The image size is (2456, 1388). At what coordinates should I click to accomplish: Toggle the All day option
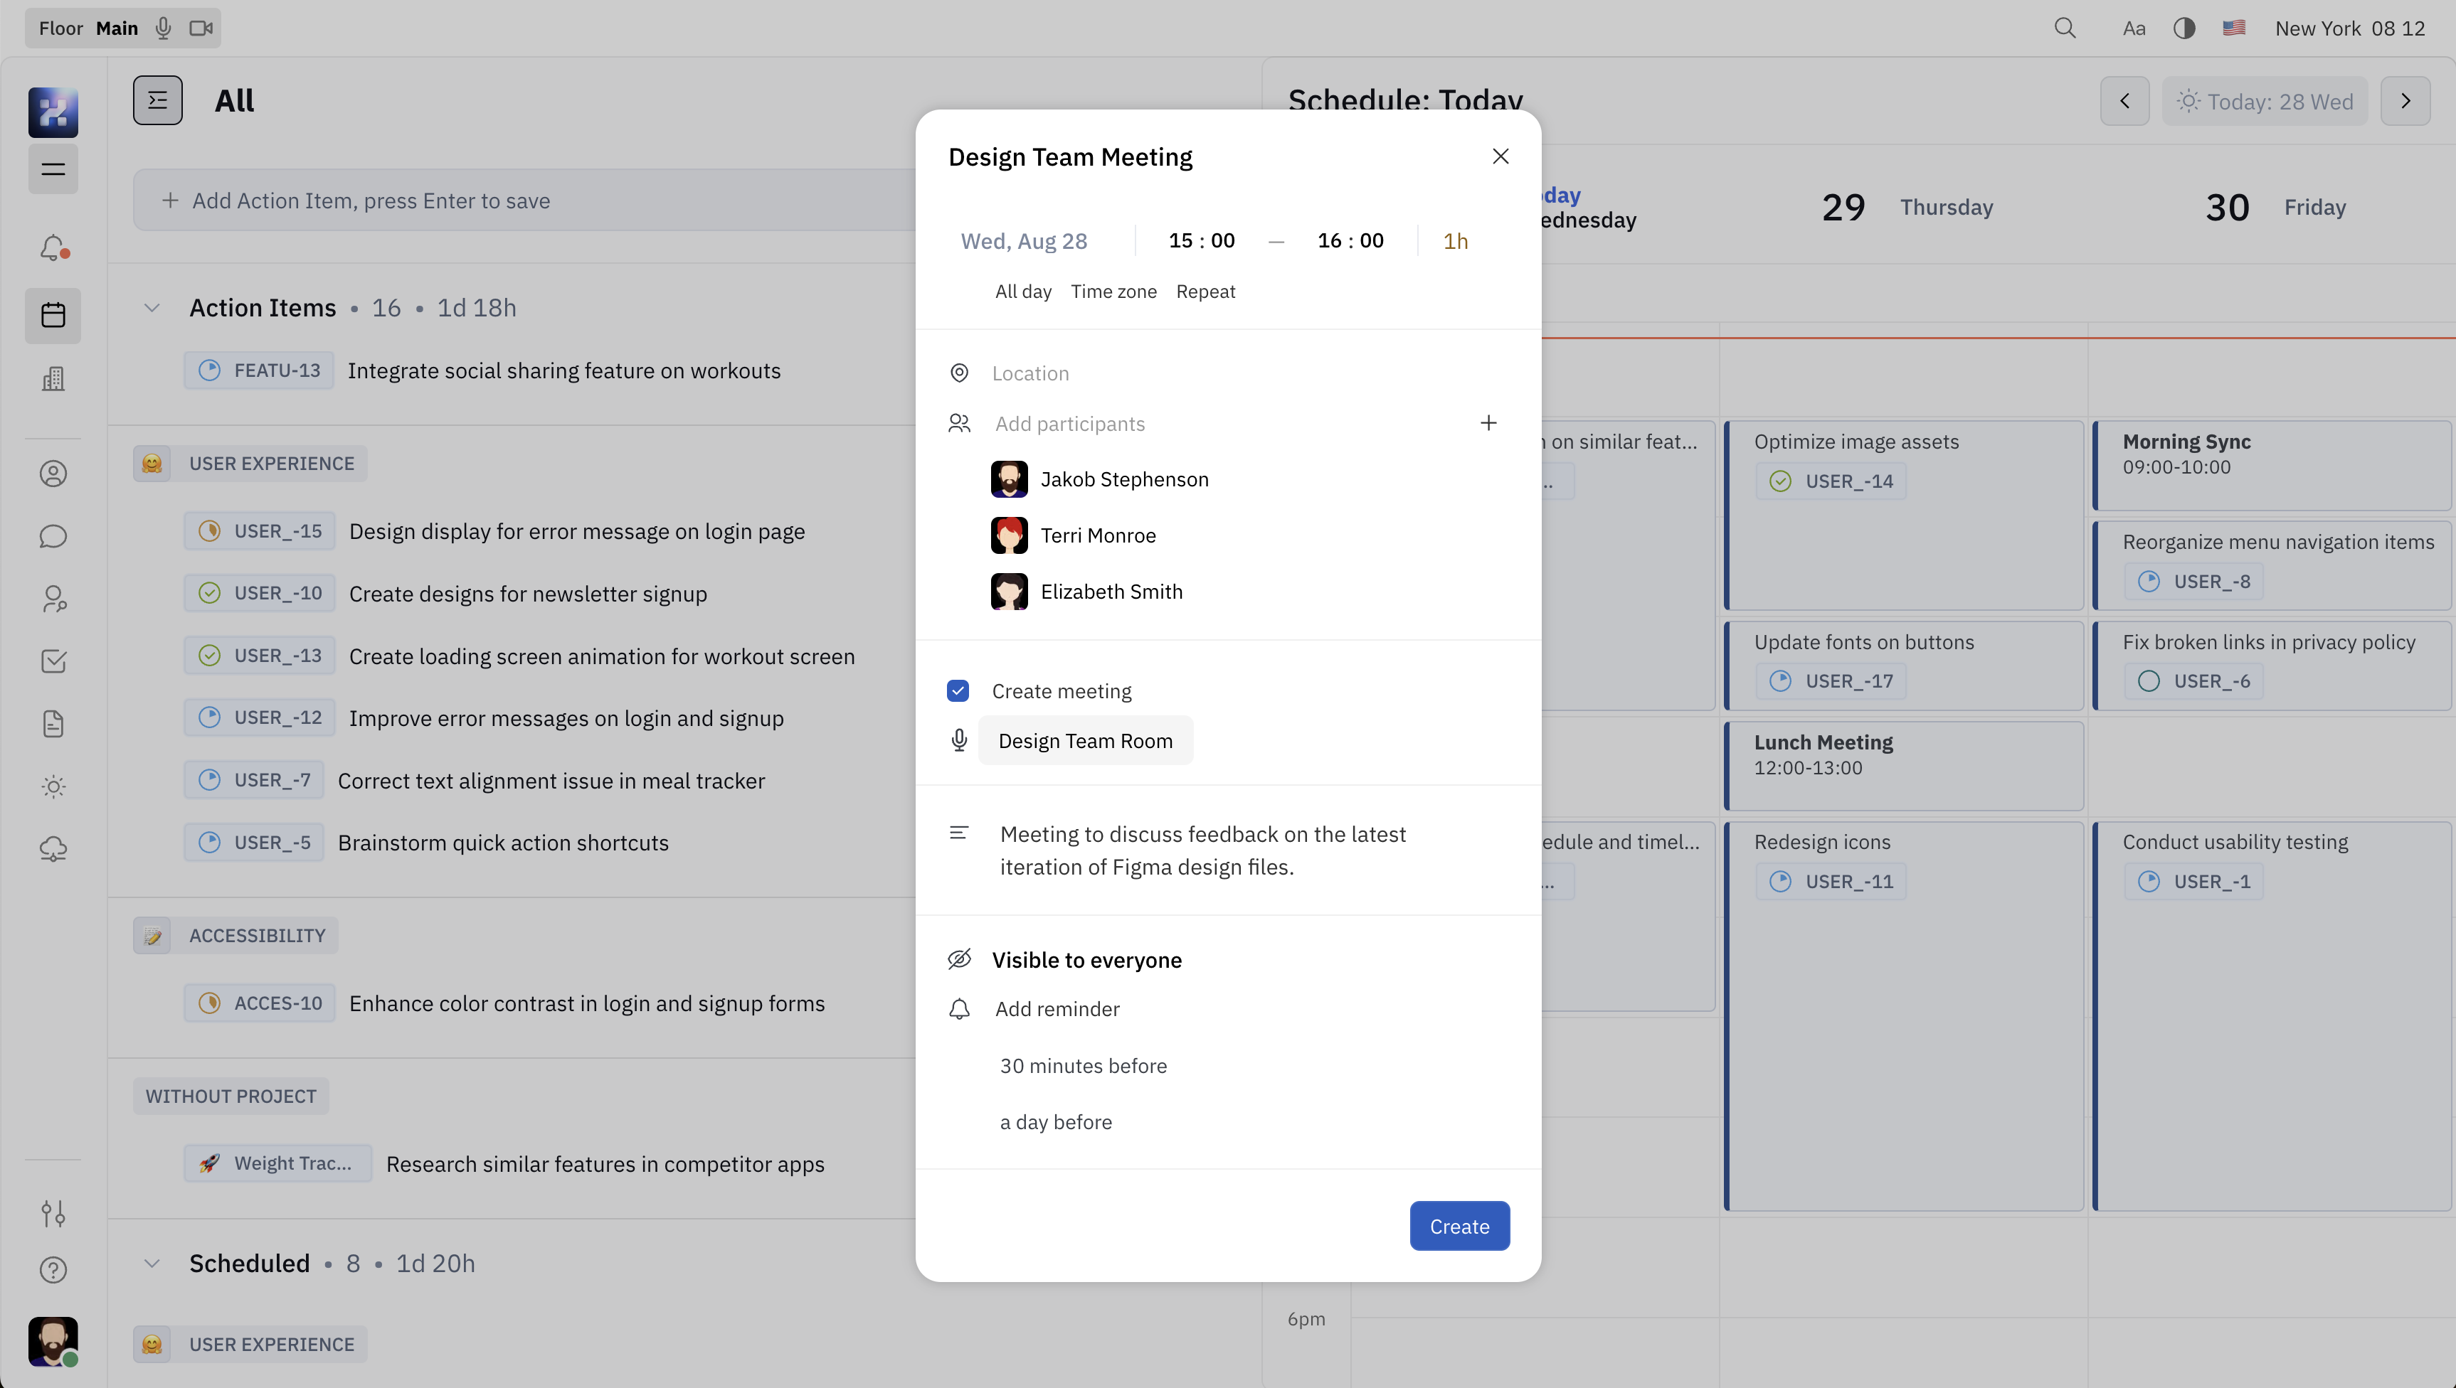1022,292
